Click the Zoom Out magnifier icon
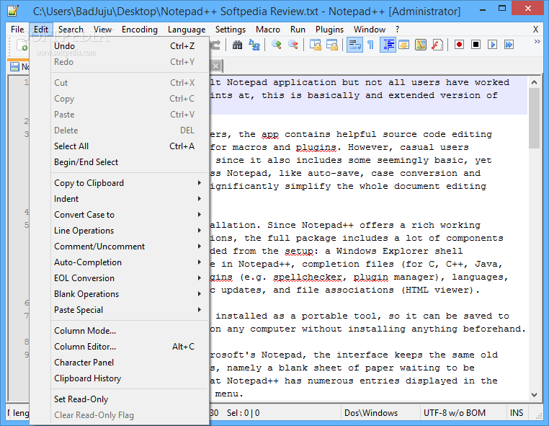Viewport: 549px width, 426px height. (x=293, y=45)
